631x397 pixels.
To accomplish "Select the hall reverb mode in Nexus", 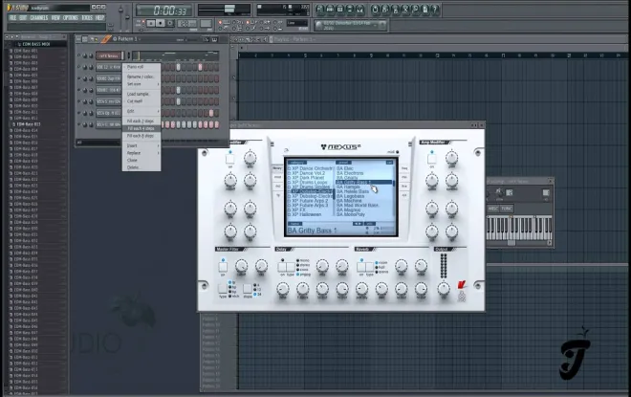I will [380, 267].
